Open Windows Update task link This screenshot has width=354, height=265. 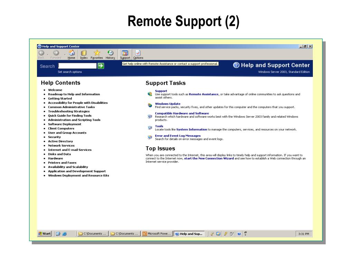[168, 104]
